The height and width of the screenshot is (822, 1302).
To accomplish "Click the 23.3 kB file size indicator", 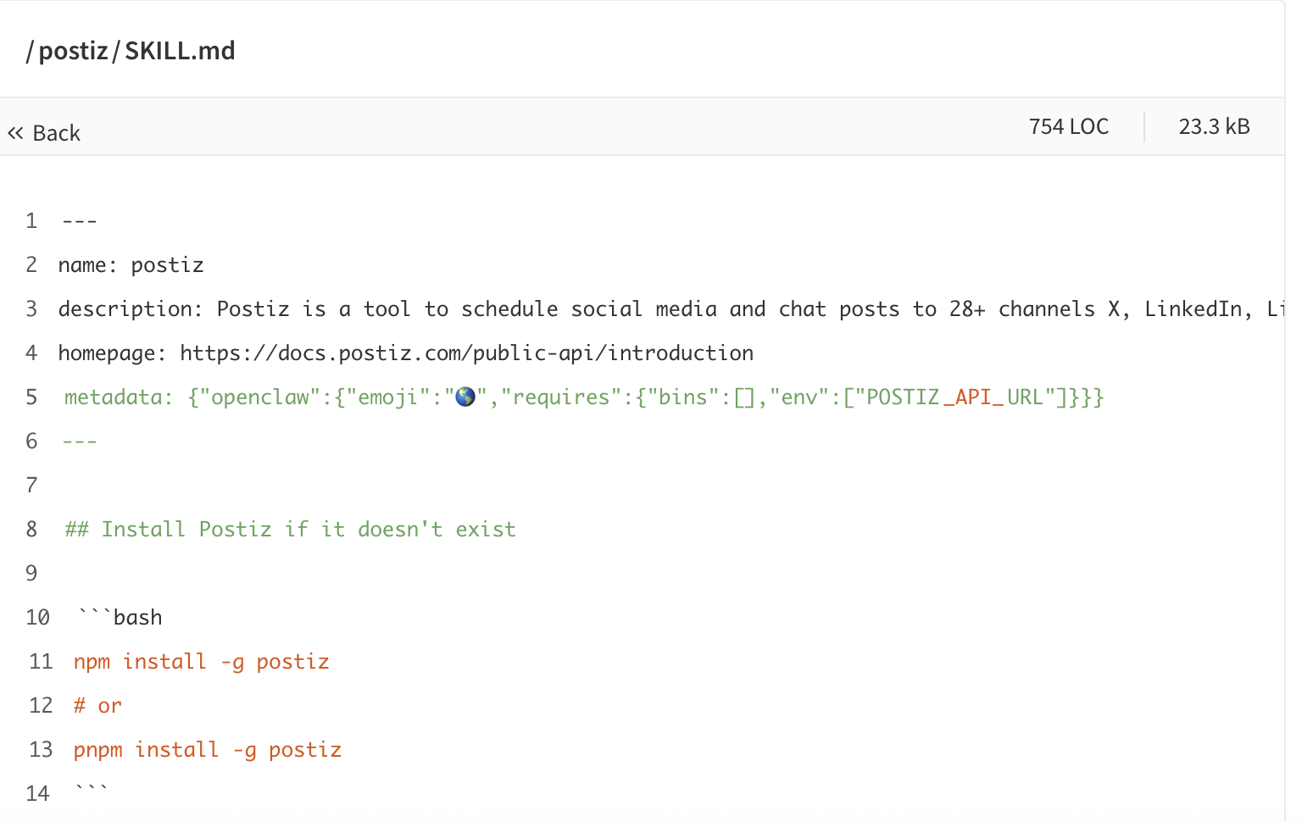I will [x=1214, y=126].
